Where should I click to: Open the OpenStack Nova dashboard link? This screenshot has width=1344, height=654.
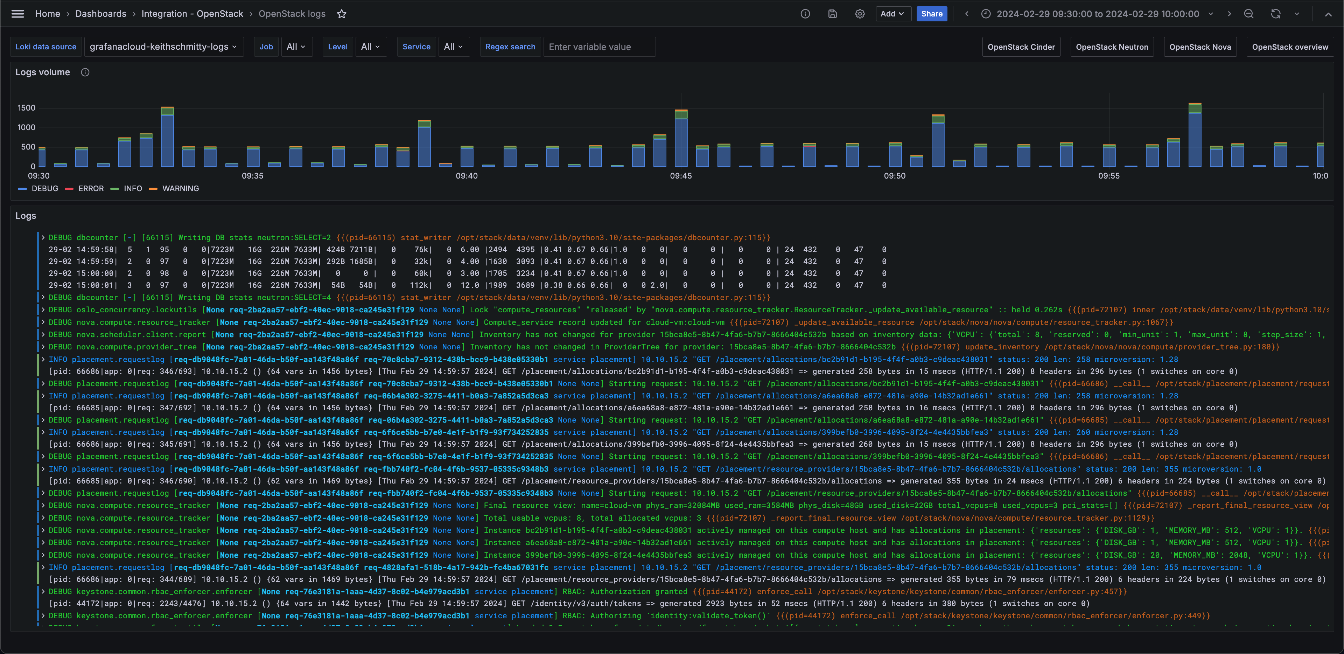point(1199,47)
